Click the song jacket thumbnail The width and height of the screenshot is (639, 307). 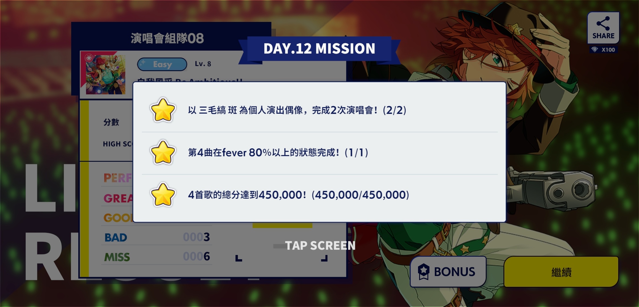tap(106, 75)
